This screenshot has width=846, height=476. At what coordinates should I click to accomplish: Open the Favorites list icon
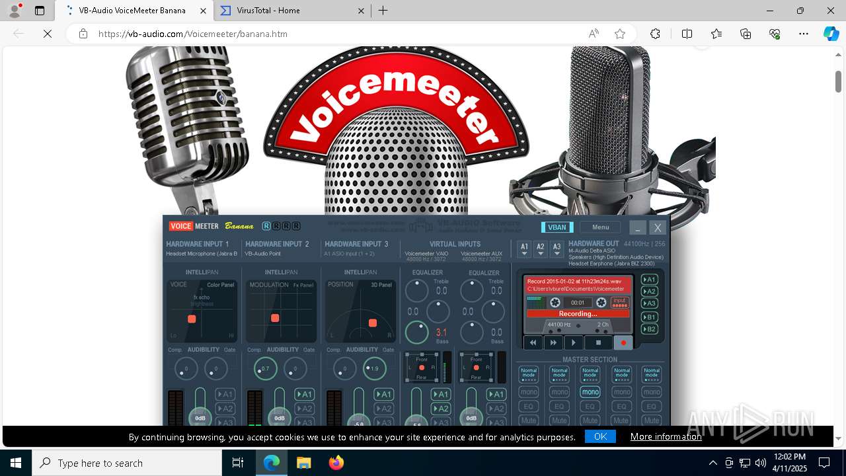(716, 34)
